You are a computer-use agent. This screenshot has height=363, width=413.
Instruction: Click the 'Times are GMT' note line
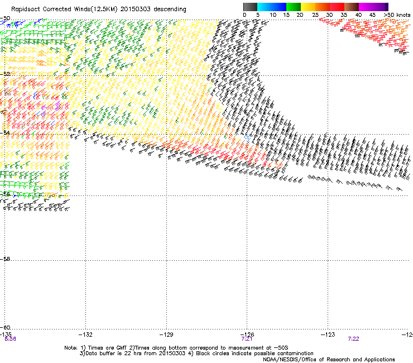(176, 348)
